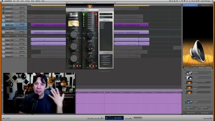The width and height of the screenshot is (215, 121).
Task: Switch to the Master Track tab
Action: [x=205, y=5]
